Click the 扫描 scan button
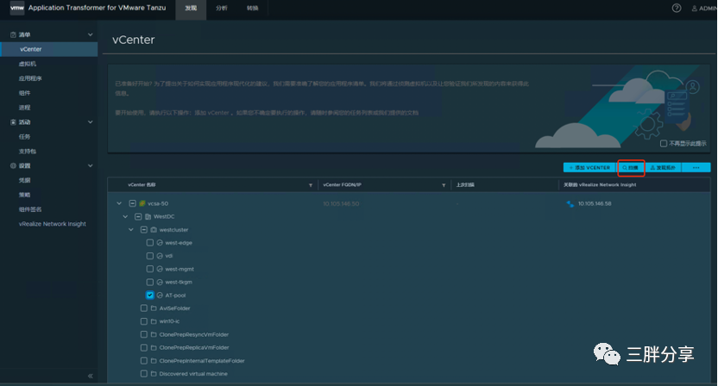This screenshot has height=386, width=718. pyautogui.click(x=631, y=168)
